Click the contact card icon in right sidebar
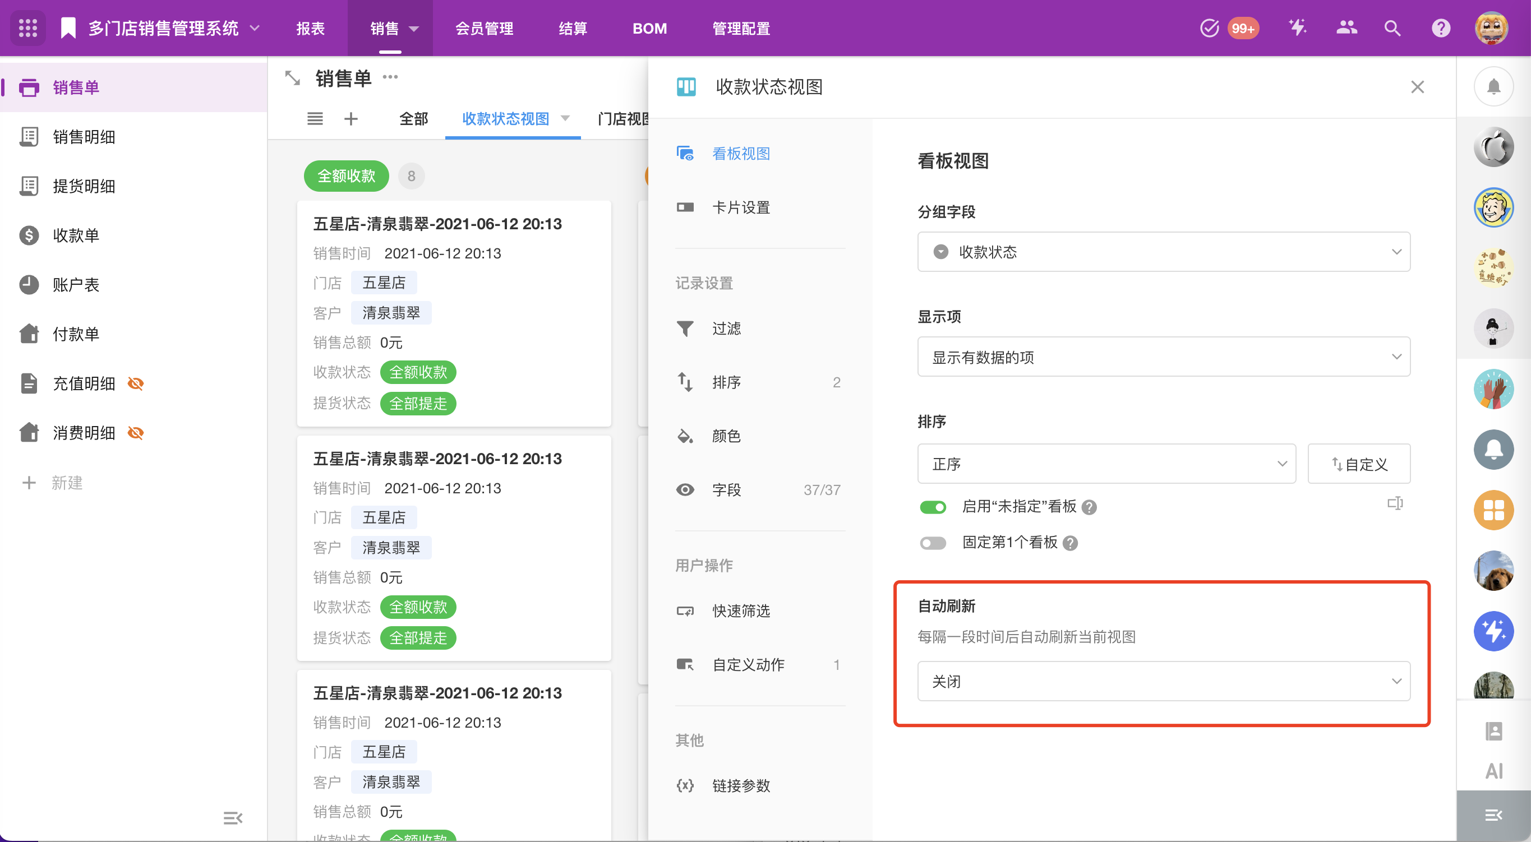The image size is (1531, 842). click(x=1493, y=731)
